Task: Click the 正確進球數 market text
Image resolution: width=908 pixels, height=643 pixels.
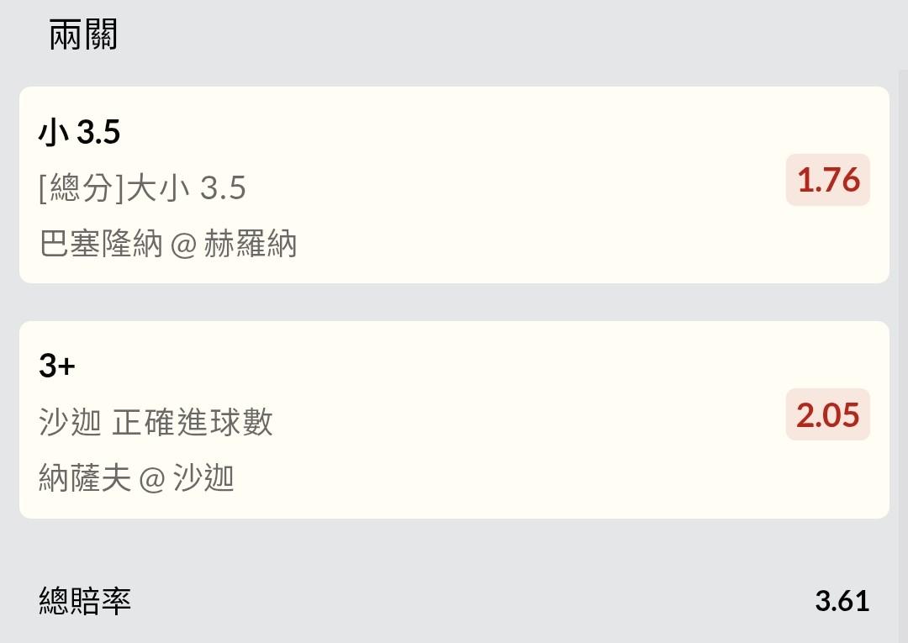Action: click(x=193, y=422)
